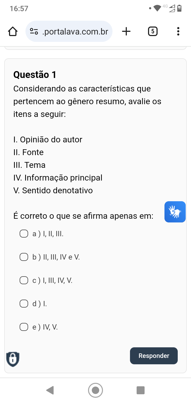191x403 pixels.
Task: Select option c) I, III, IV, V.
Action: (24, 281)
